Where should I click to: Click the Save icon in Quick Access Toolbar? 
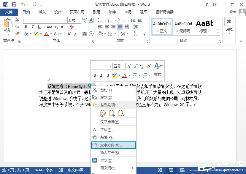[14, 4]
